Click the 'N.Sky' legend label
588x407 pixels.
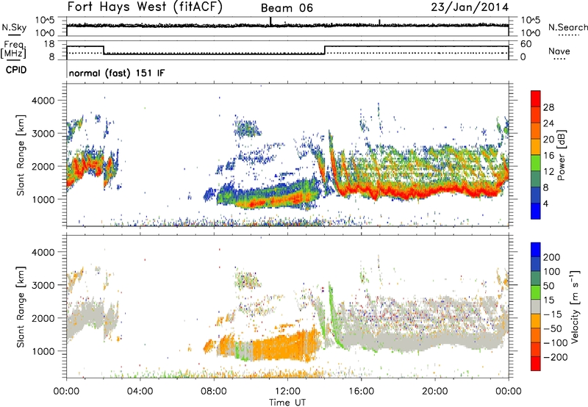14,27
